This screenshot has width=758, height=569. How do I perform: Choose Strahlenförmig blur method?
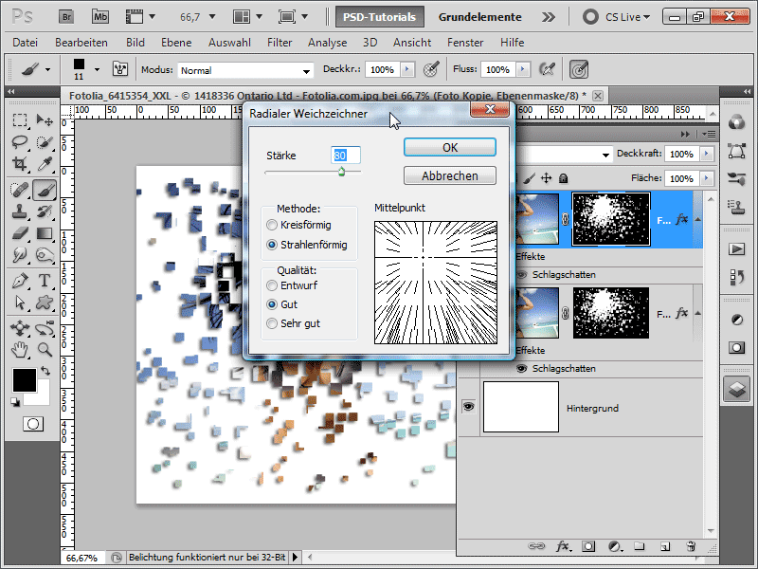tap(272, 245)
